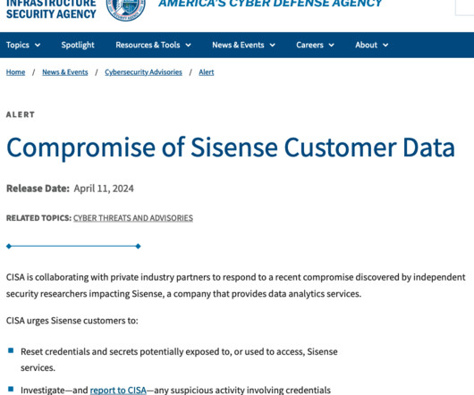
Task: Open the Spotlight menu item
Action: [x=78, y=45]
